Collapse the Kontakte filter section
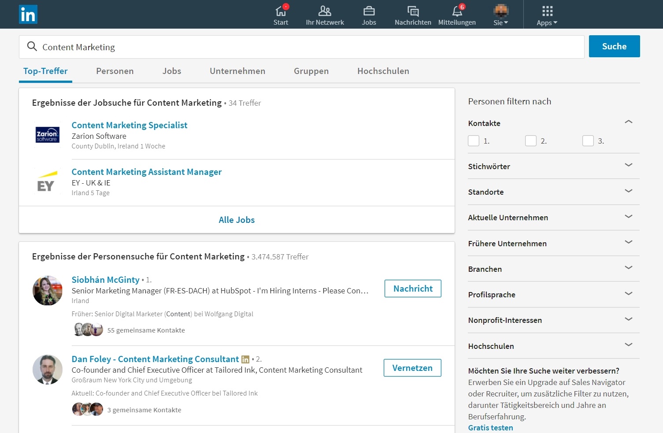 point(629,122)
